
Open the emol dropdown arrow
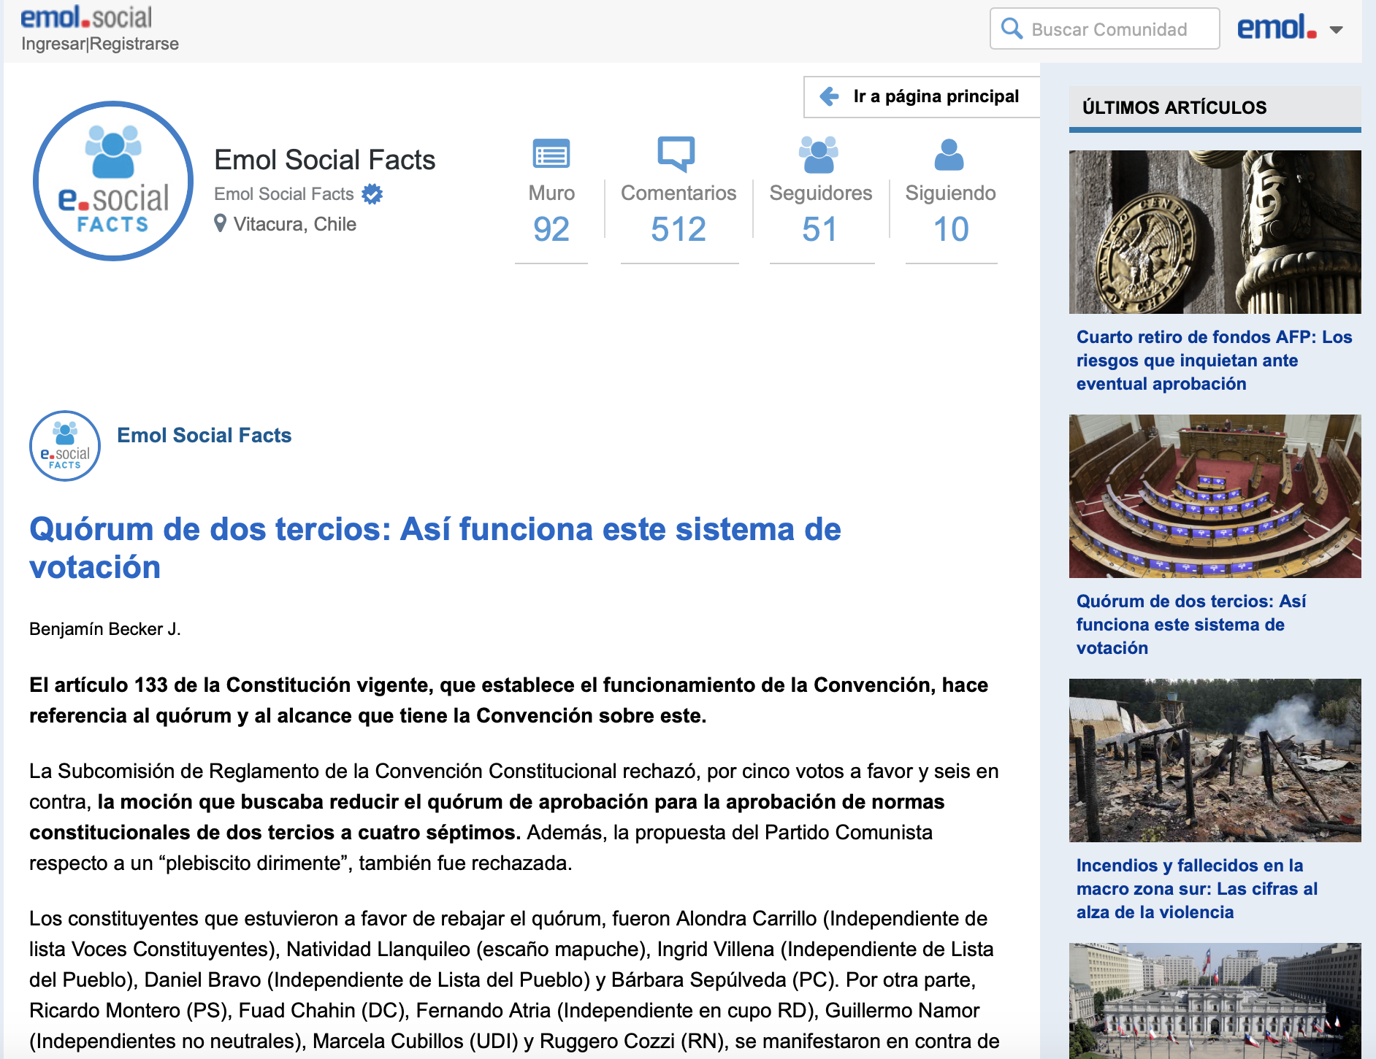point(1337,30)
